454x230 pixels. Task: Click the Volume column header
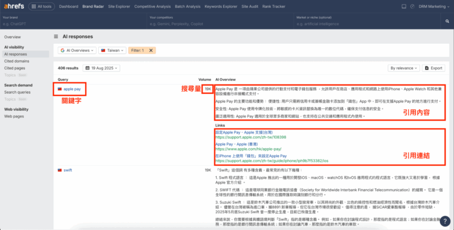(205, 80)
